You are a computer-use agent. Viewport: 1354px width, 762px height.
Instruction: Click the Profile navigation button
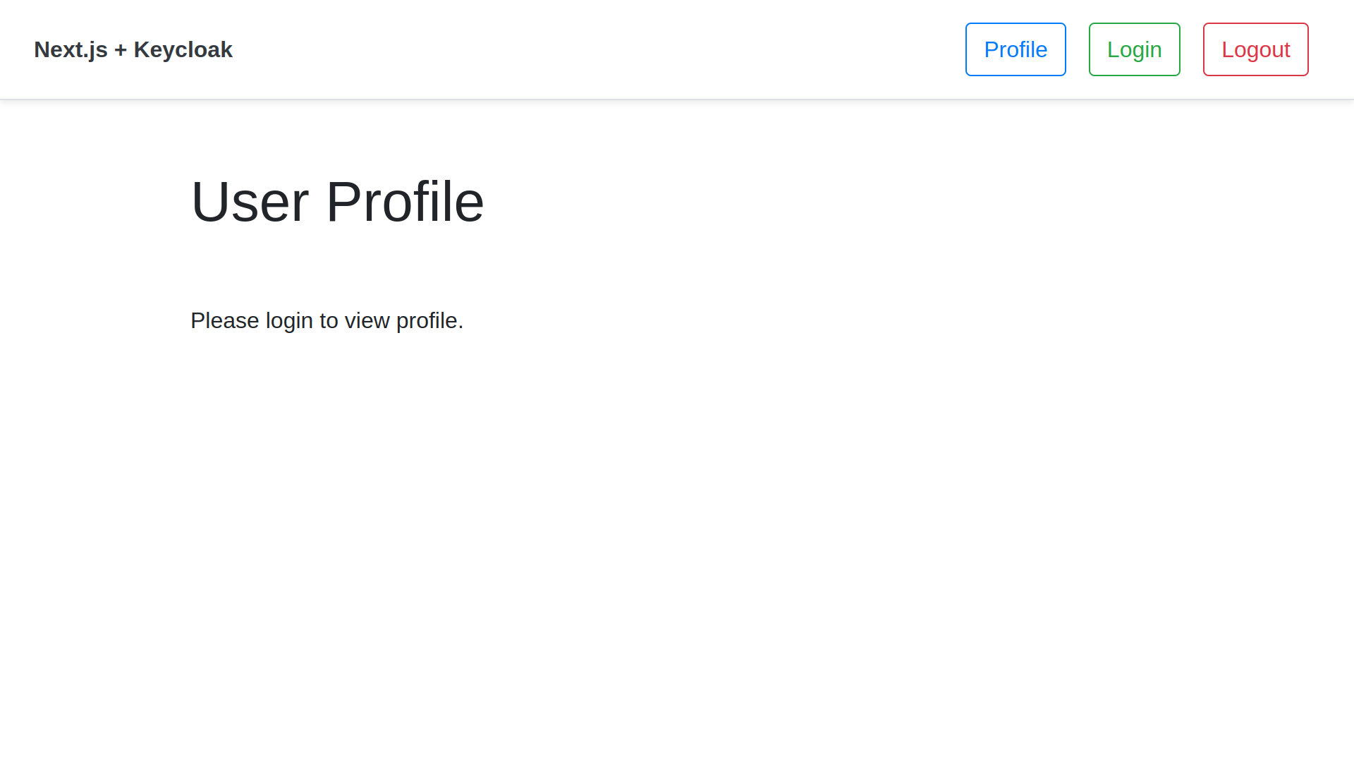point(1015,49)
